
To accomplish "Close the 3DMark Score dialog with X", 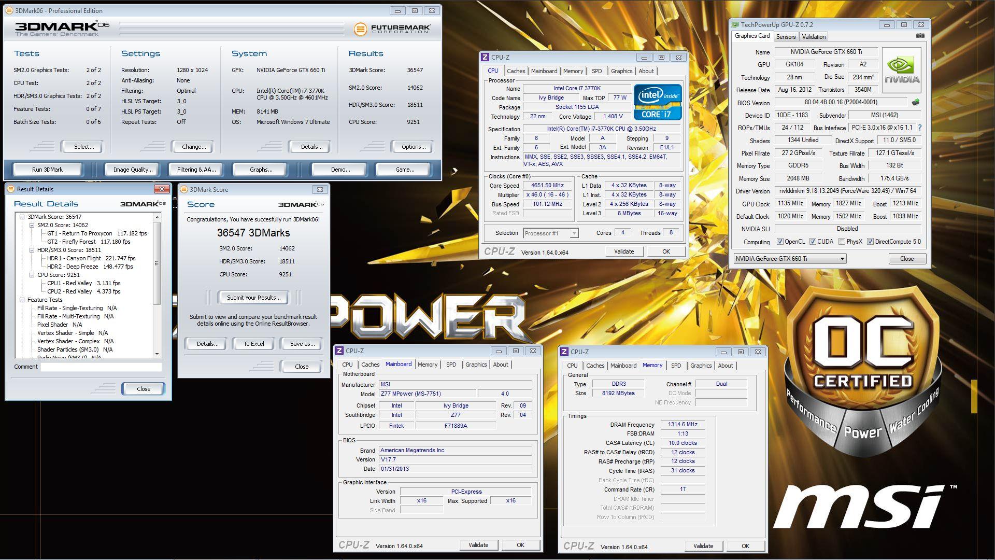I will click(x=320, y=190).
